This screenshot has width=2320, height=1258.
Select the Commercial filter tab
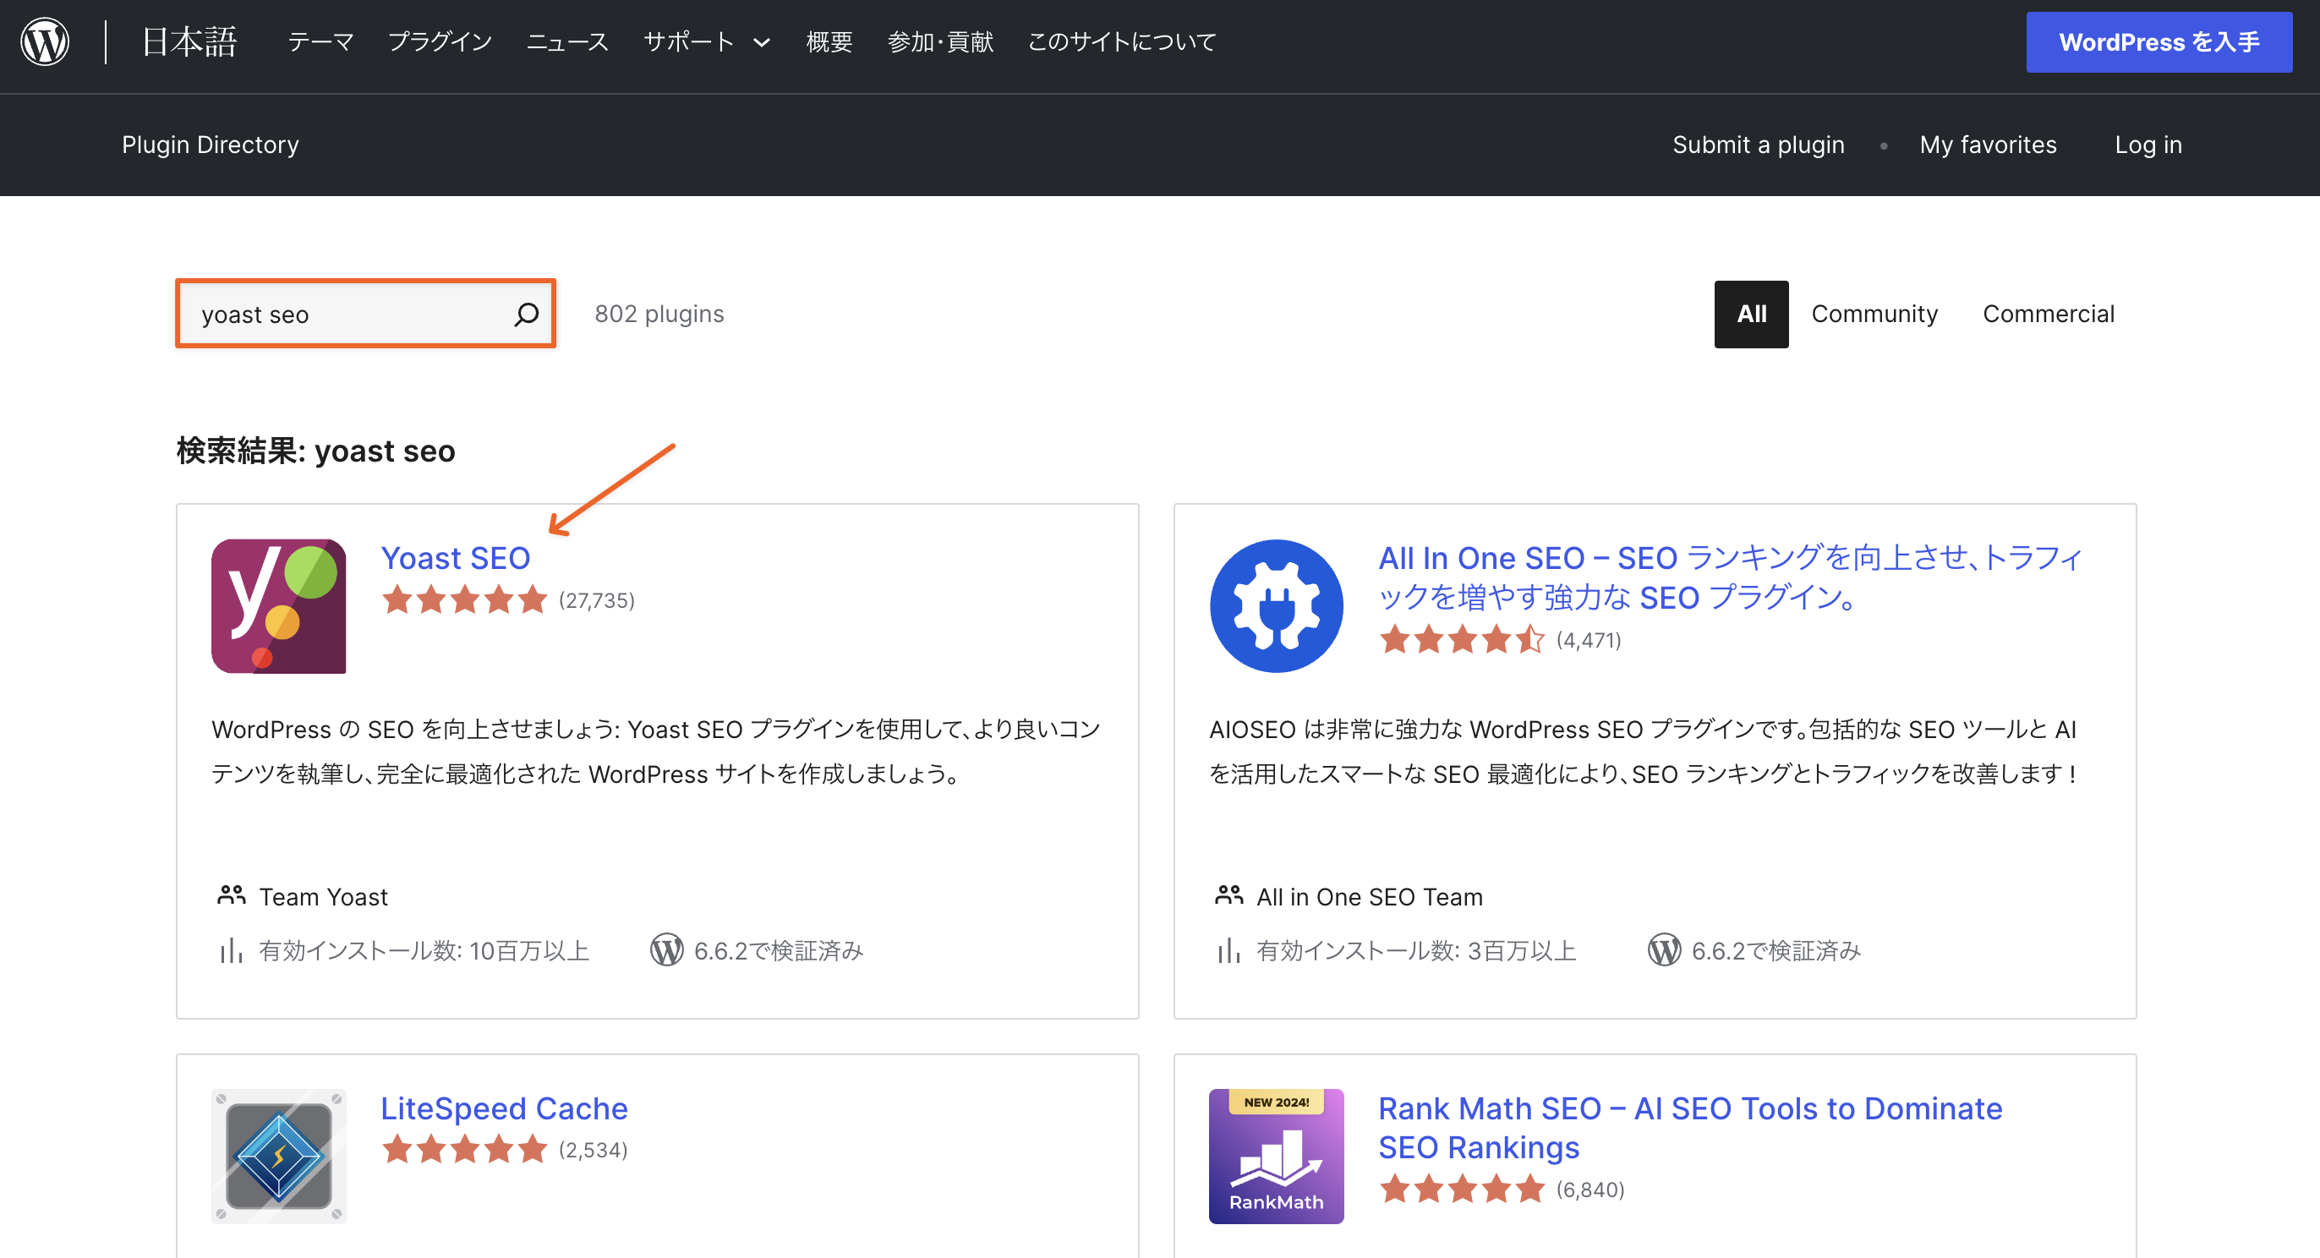click(x=2048, y=314)
